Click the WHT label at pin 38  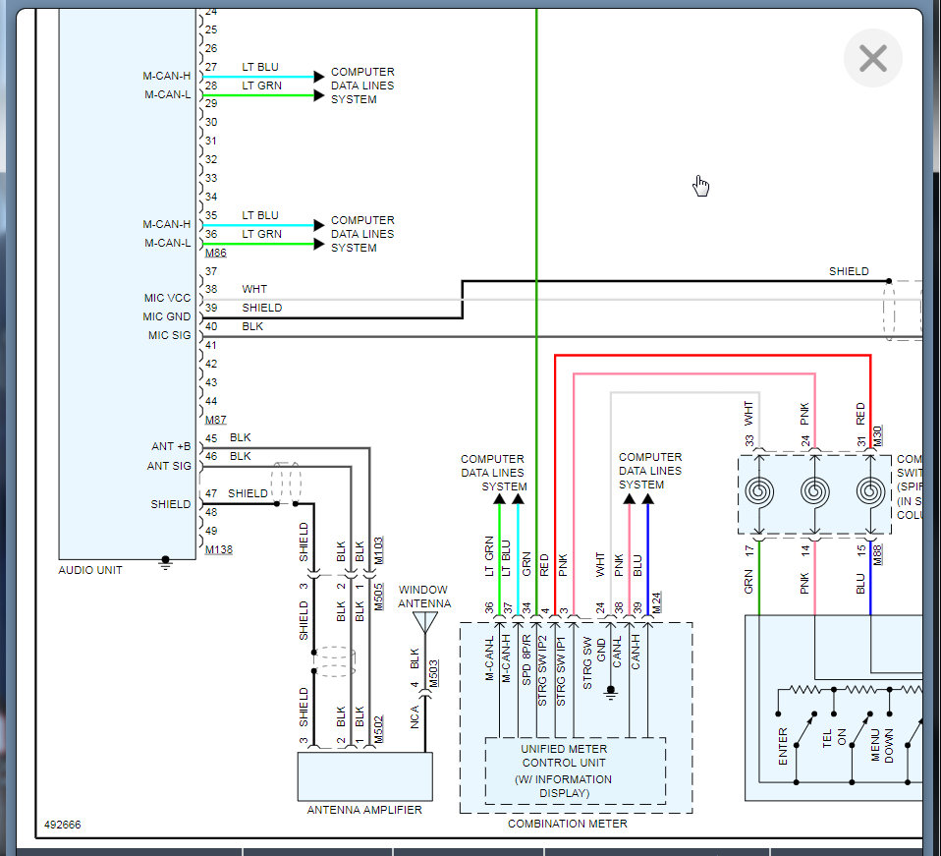pyautogui.click(x=254, y=289)
